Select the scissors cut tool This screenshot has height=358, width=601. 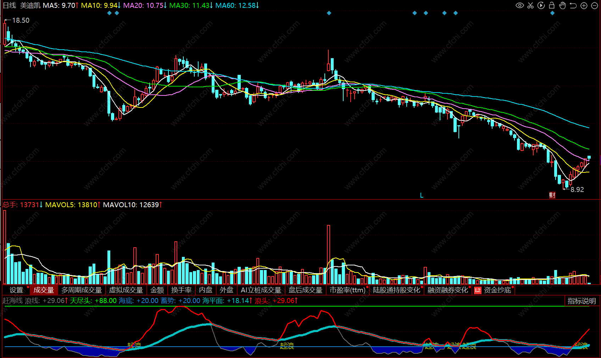tap(530, 5)
